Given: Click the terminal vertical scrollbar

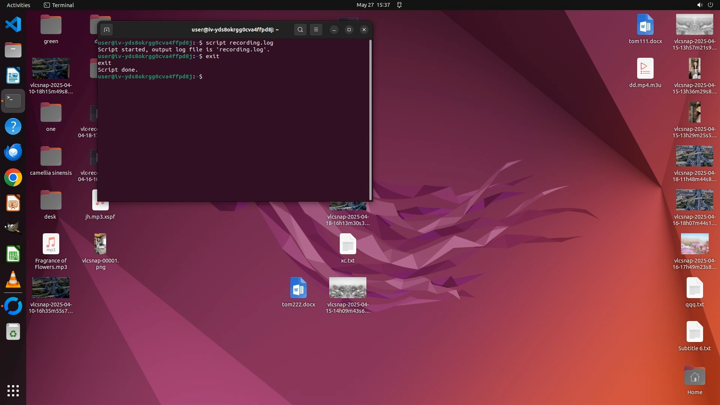Looking at the screenshot, I should point(370,120).
